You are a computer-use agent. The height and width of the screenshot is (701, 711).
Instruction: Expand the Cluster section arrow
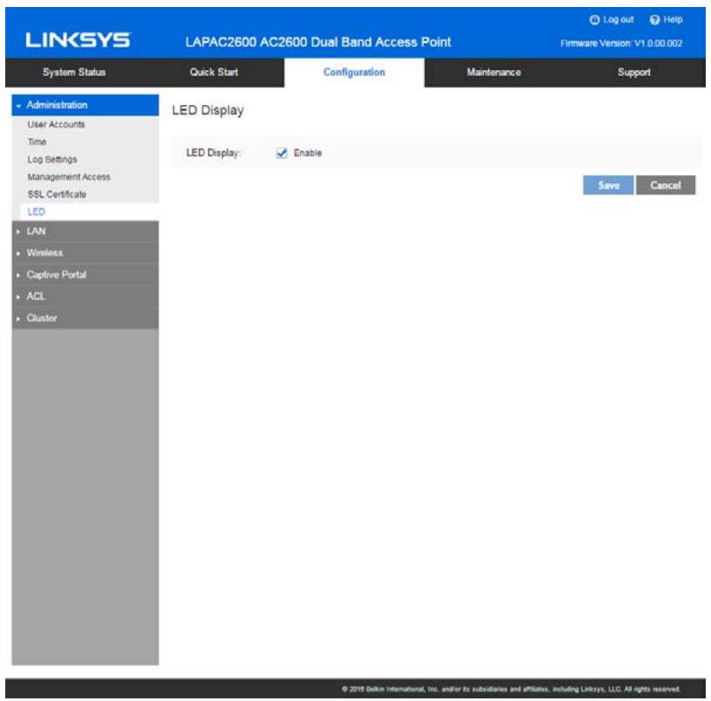coord(18,319)
